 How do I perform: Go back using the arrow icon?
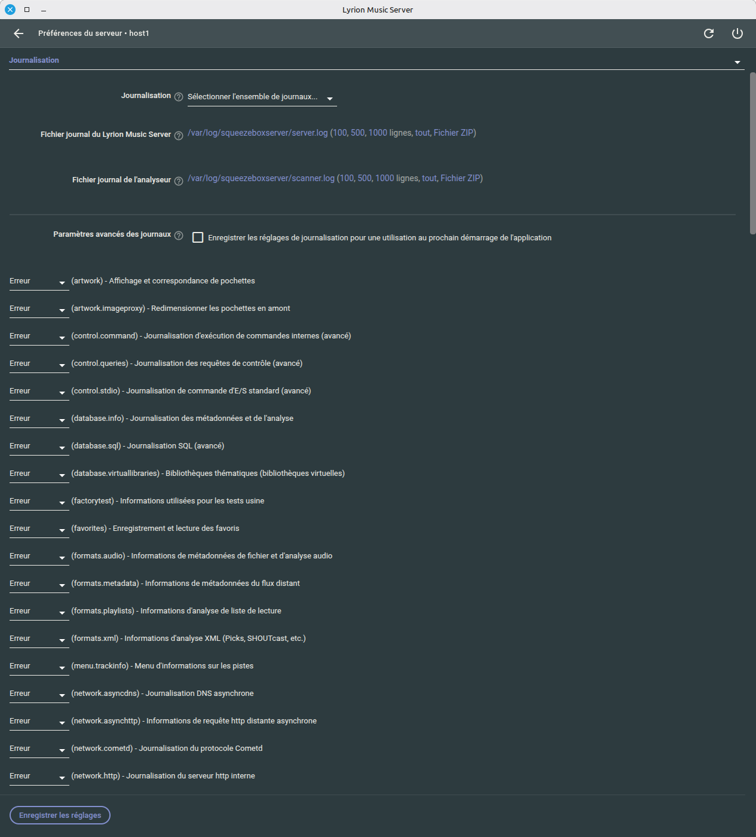point(19,33)
